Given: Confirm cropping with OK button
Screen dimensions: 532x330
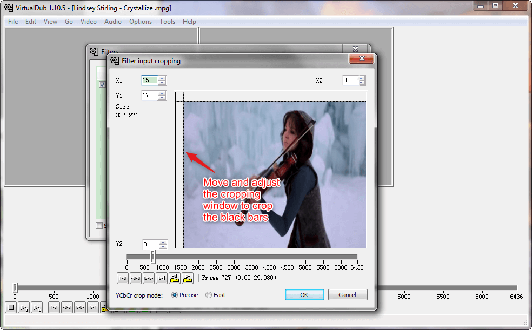Looking at the screenshot, I should pos(304,295).
